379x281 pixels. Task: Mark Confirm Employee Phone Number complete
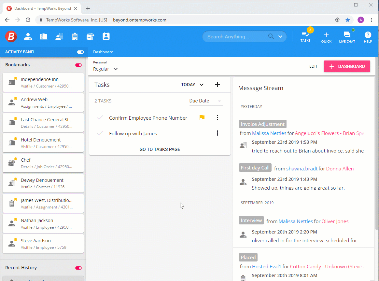(100, 118)
